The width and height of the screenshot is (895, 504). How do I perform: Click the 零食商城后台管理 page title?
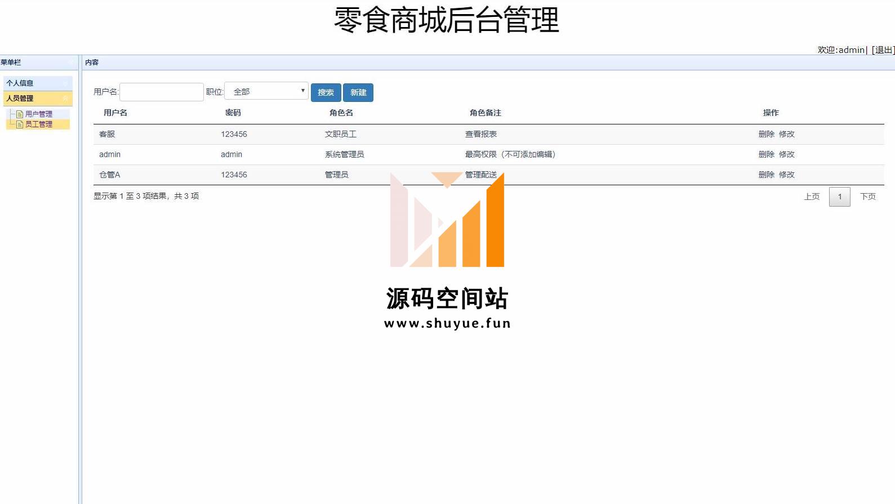coord(447,20)
